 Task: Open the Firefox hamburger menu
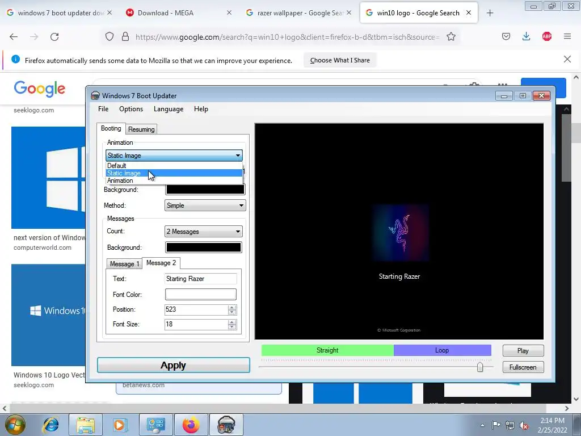click(x=567, y=36)
